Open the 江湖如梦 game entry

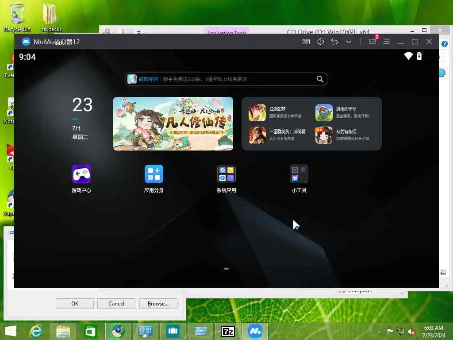(276, 112)
